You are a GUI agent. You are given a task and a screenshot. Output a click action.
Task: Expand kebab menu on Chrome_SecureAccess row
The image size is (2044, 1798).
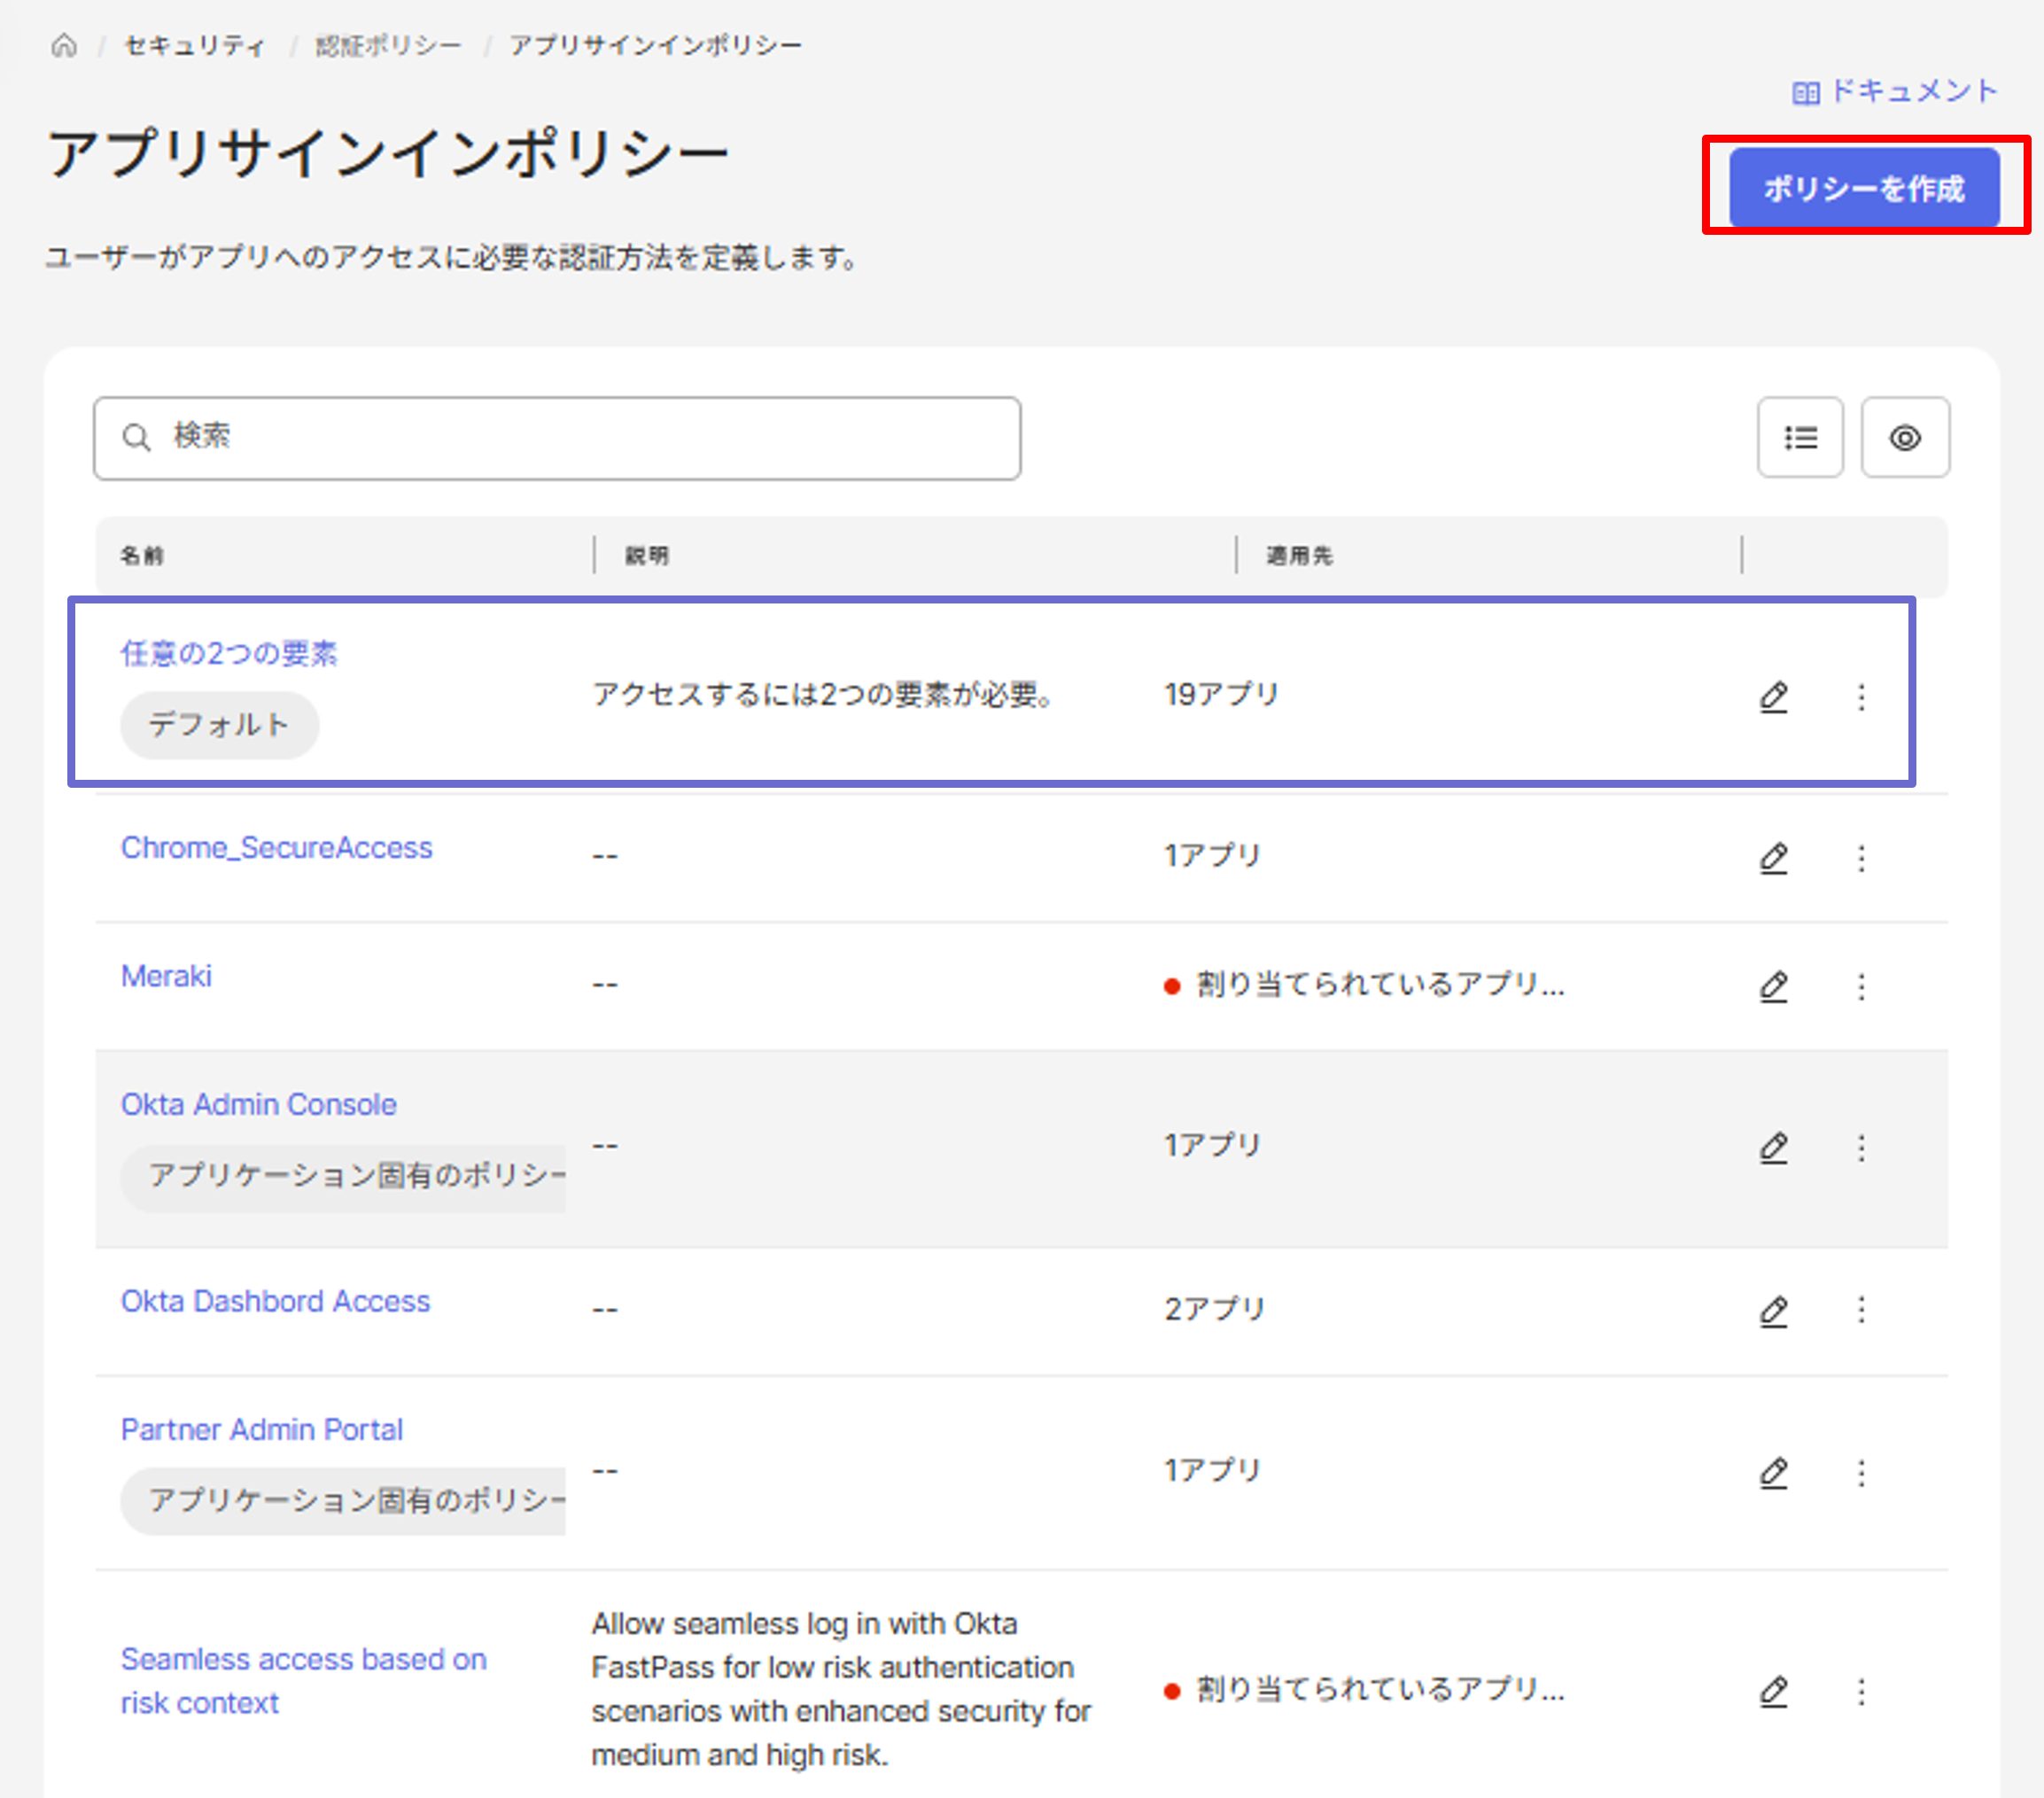[1861, 857]
